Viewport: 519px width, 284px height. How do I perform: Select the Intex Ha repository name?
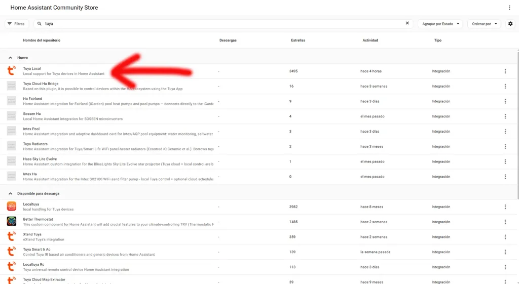(x=30, y=174)
